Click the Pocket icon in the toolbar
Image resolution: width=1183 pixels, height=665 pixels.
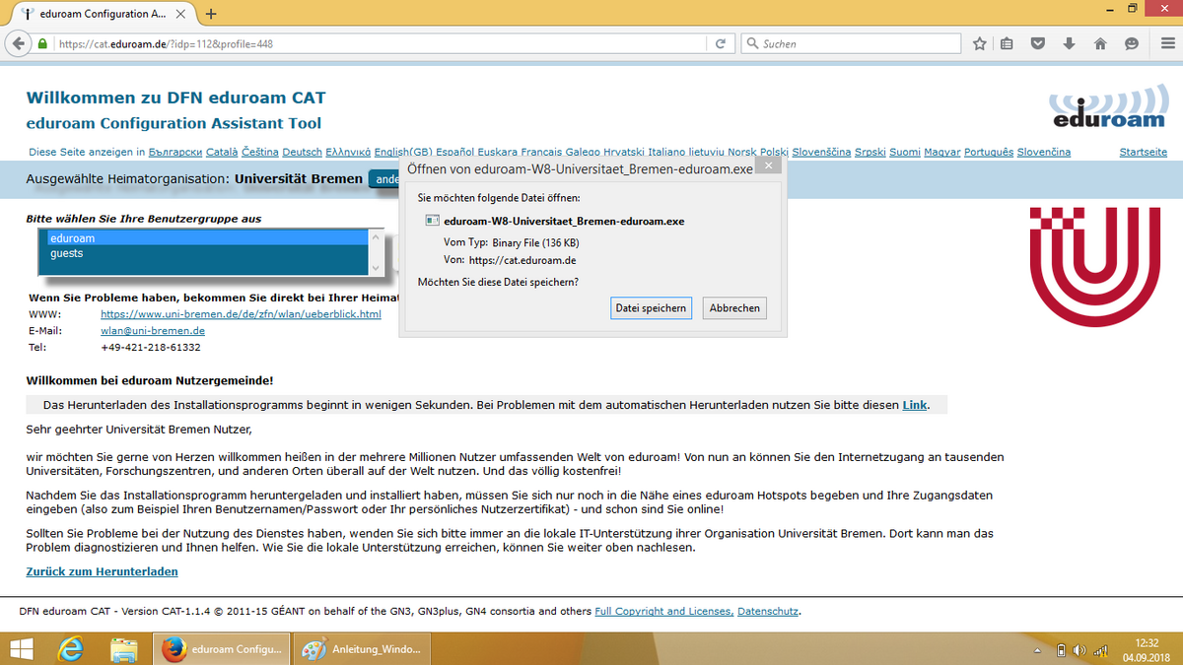pyautogui.click(x=1038, y=44)
